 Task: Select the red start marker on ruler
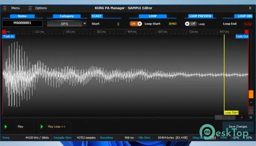click(4, 32)
